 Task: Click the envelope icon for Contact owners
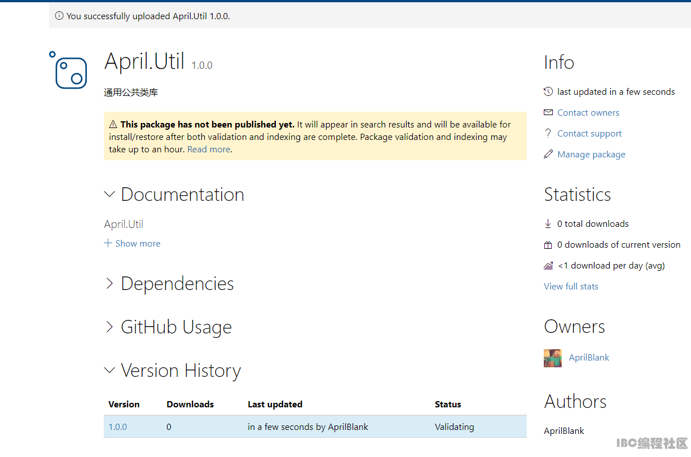[548, 112]
